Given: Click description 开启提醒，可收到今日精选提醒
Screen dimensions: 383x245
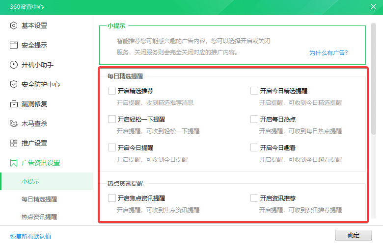Looking at the screenshot, I should point(300,102).
